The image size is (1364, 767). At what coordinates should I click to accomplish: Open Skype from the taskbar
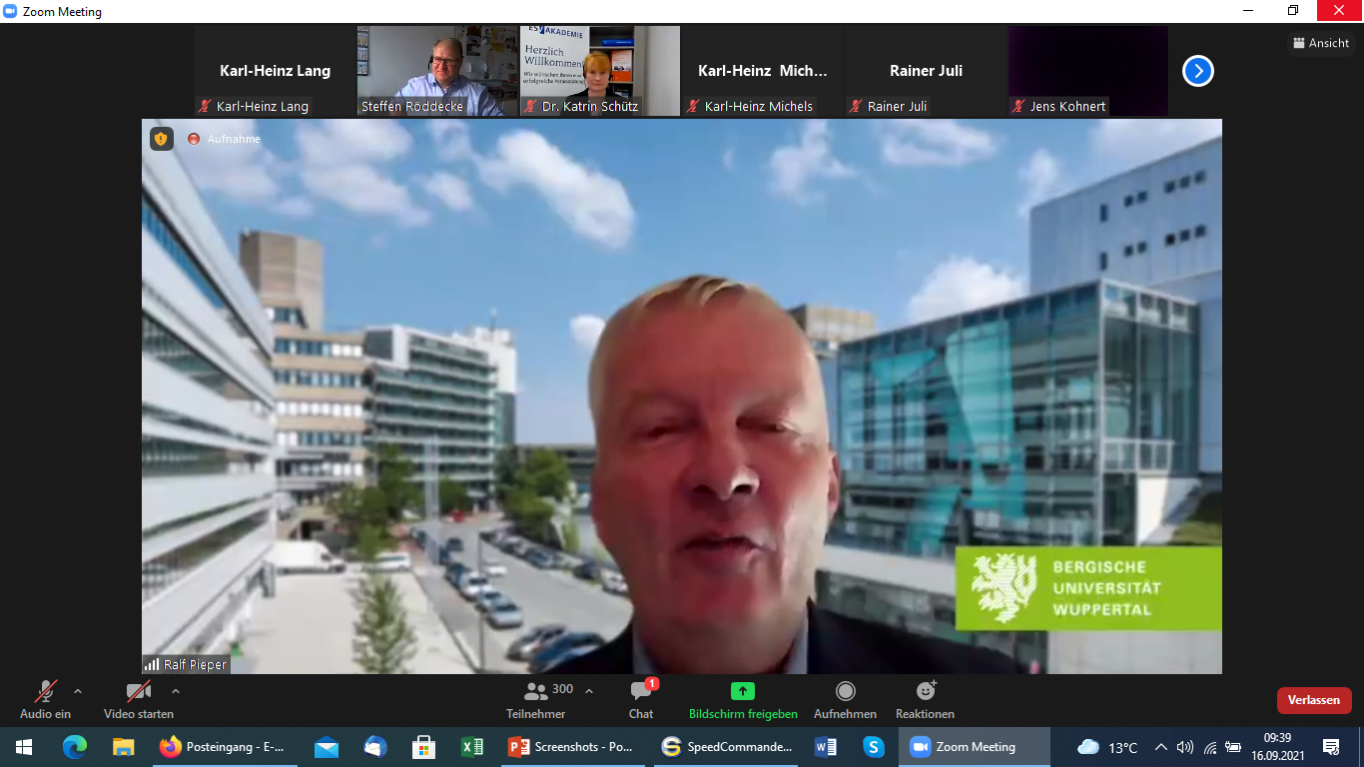(x=874, y=747)
